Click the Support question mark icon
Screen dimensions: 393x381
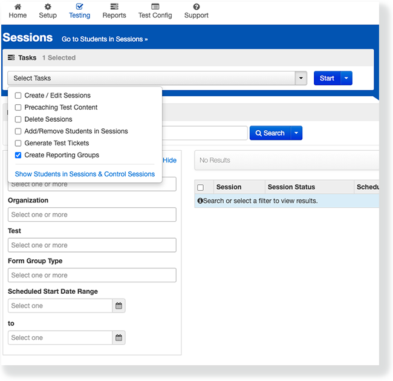(x=196, y=7)
